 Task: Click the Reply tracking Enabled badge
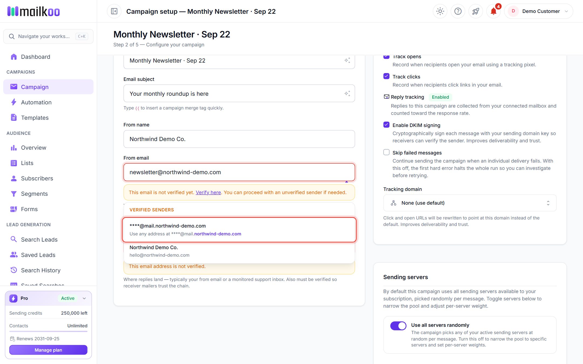[440, 97]
